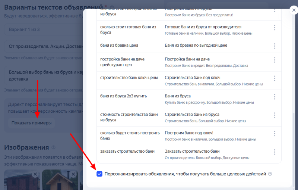Click headline 'Баня из бревна по выгодной цене'
The image size is (298, 190).
point(196,45)
